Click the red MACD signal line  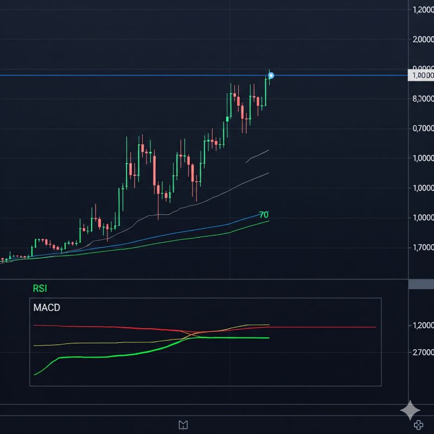pyautogui.click(x=108, y=326)
